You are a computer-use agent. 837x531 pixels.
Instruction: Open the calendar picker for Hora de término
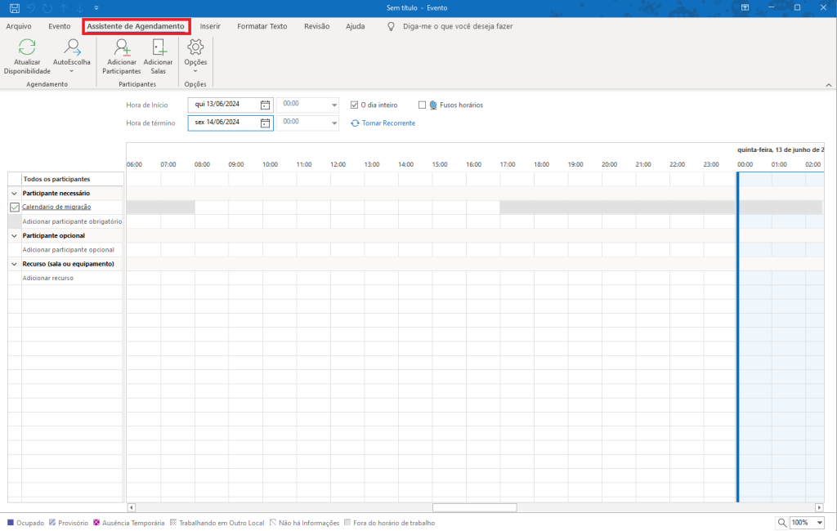tap(265, 123)
